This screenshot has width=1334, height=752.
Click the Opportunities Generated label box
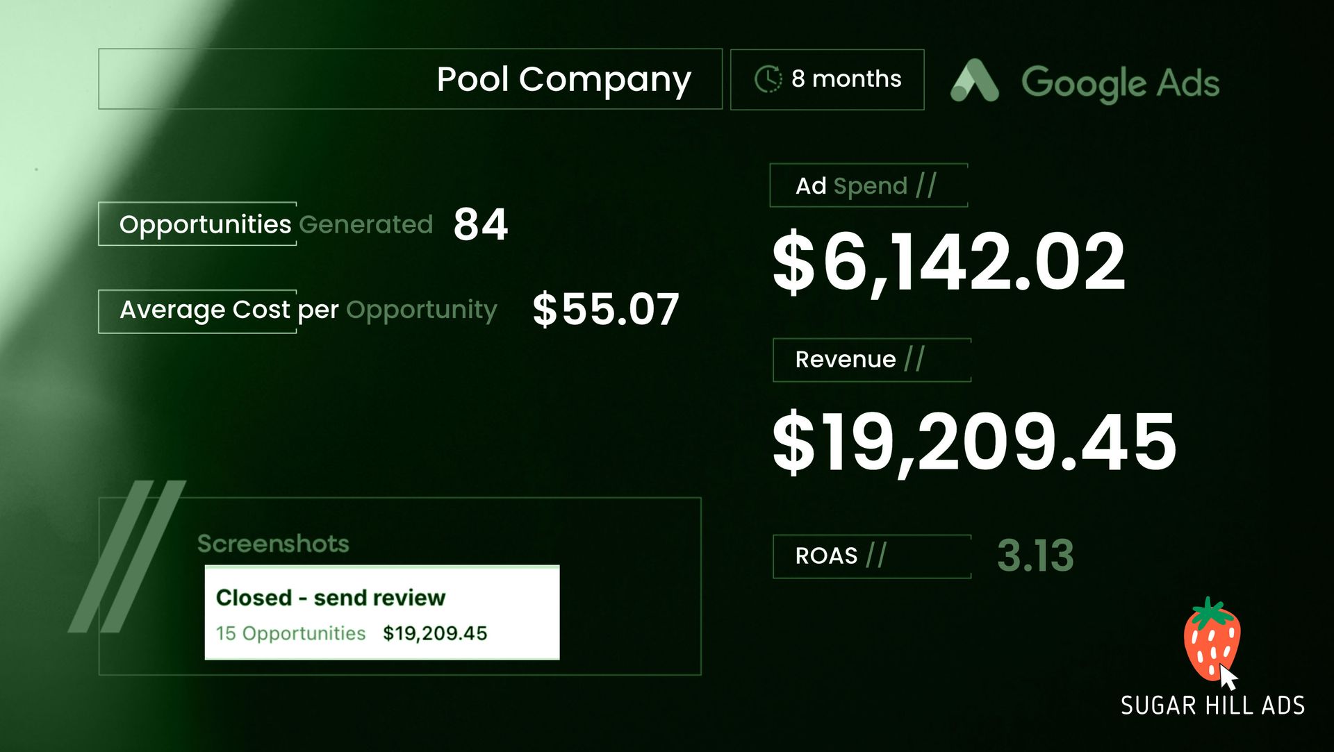click(x=198, y=224)
